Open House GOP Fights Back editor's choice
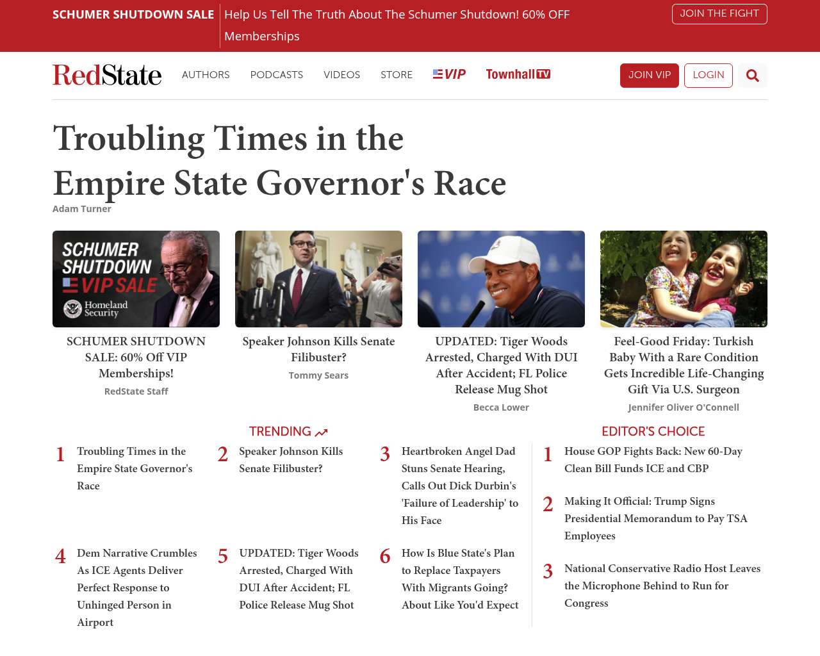The image size is (820, 656). coord(653,460)
